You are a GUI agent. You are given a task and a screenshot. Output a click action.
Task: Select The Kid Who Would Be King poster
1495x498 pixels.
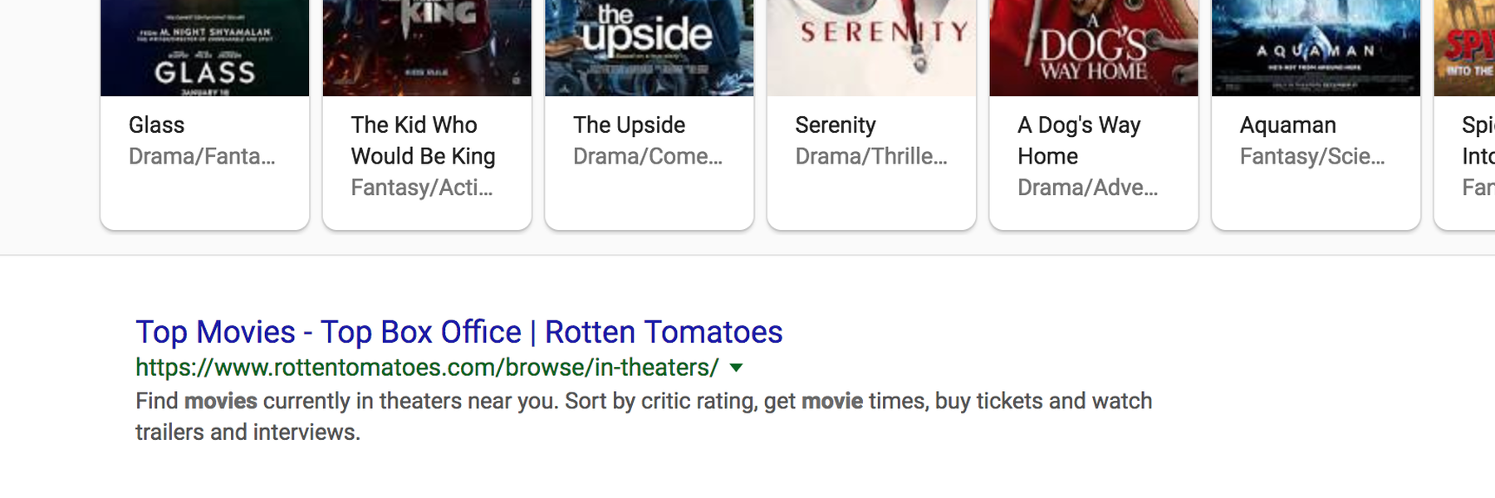tap(427, 48)
